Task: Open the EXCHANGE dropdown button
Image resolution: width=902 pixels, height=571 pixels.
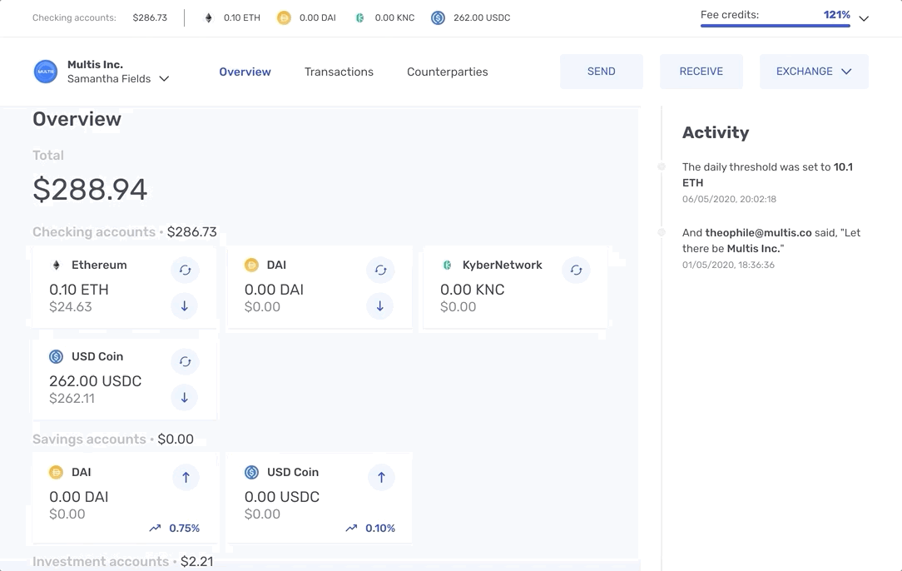Action: click(814, 72)
